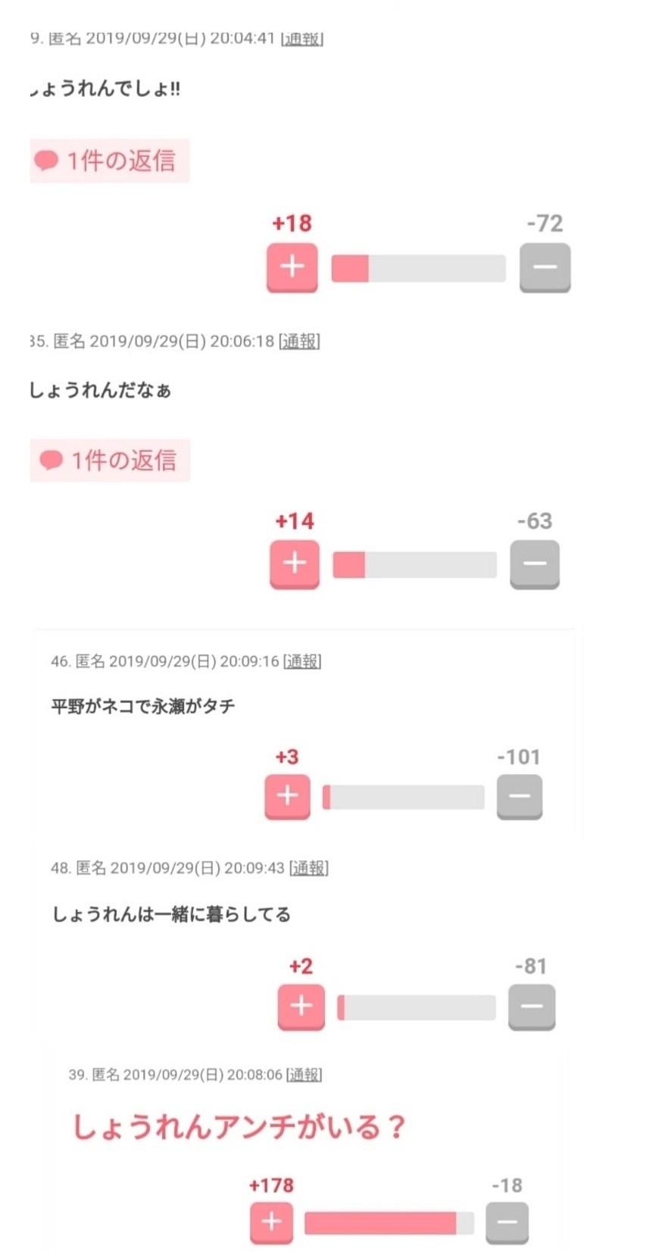Expand 1件の返信 under comment 35
Viewport: 662px width, 1252px height.
coord(111,460)
